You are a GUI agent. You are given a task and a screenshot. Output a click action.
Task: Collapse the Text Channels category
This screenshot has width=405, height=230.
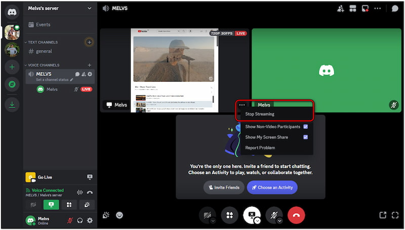click(43, 42)
